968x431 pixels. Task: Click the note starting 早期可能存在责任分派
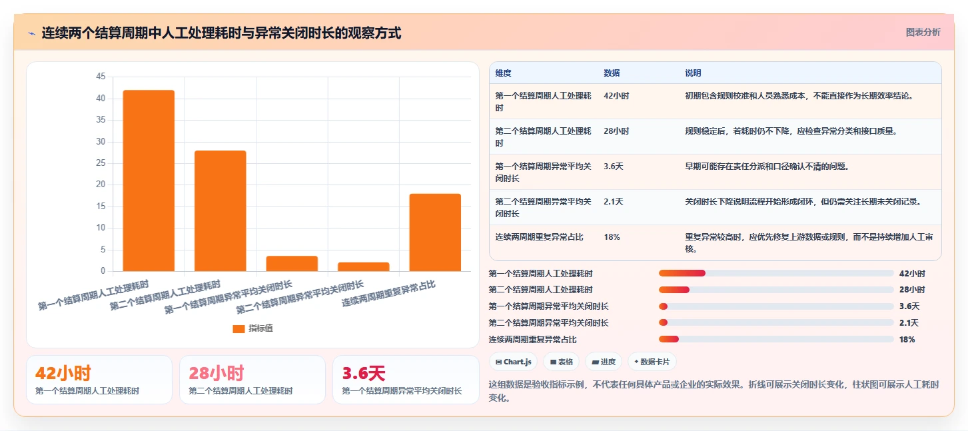(x=767, y=166)
